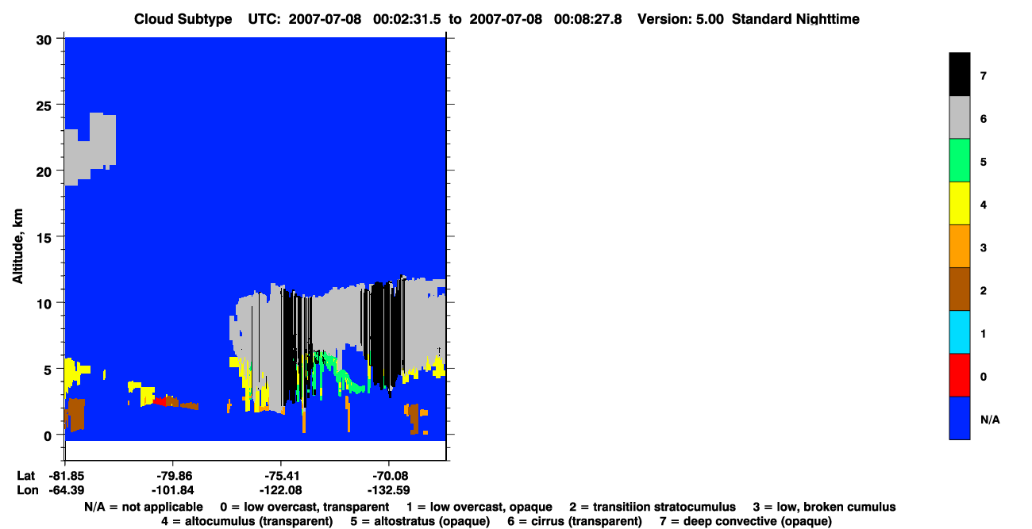1032x529 pixels.
Task: Click the 'Version: 5.00' text in title
Action: tap(680, 18)
